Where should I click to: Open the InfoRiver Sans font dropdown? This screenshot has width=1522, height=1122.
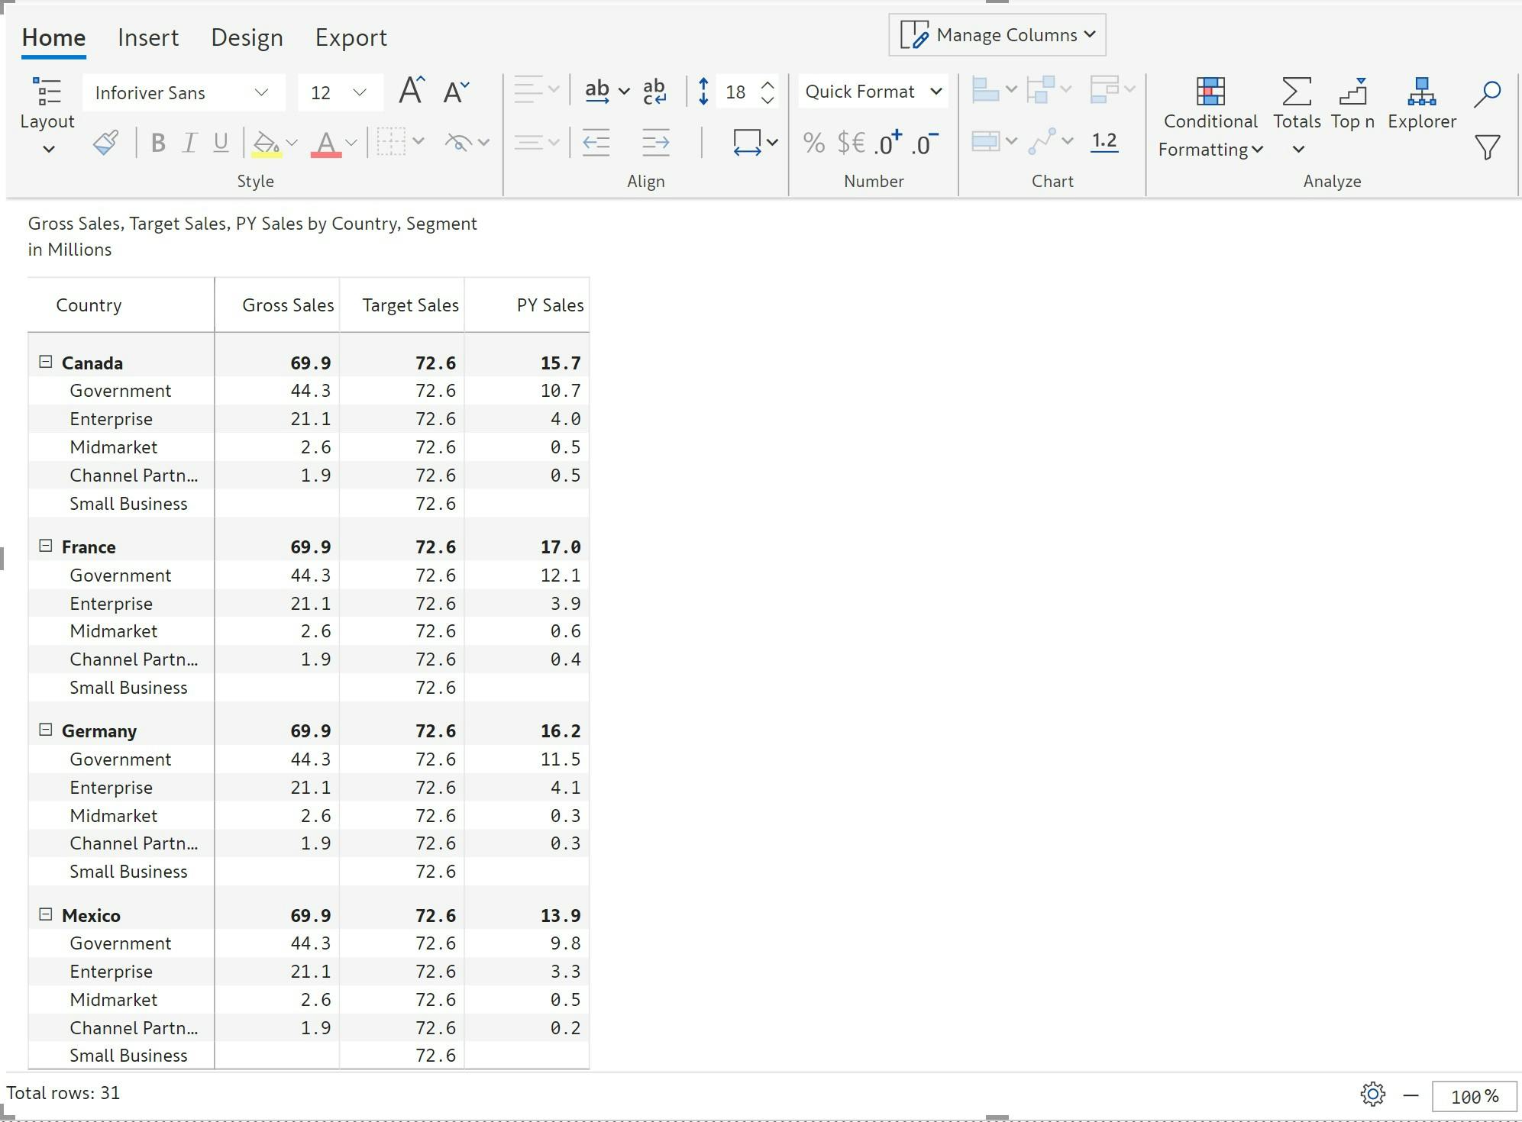[183, 93]
